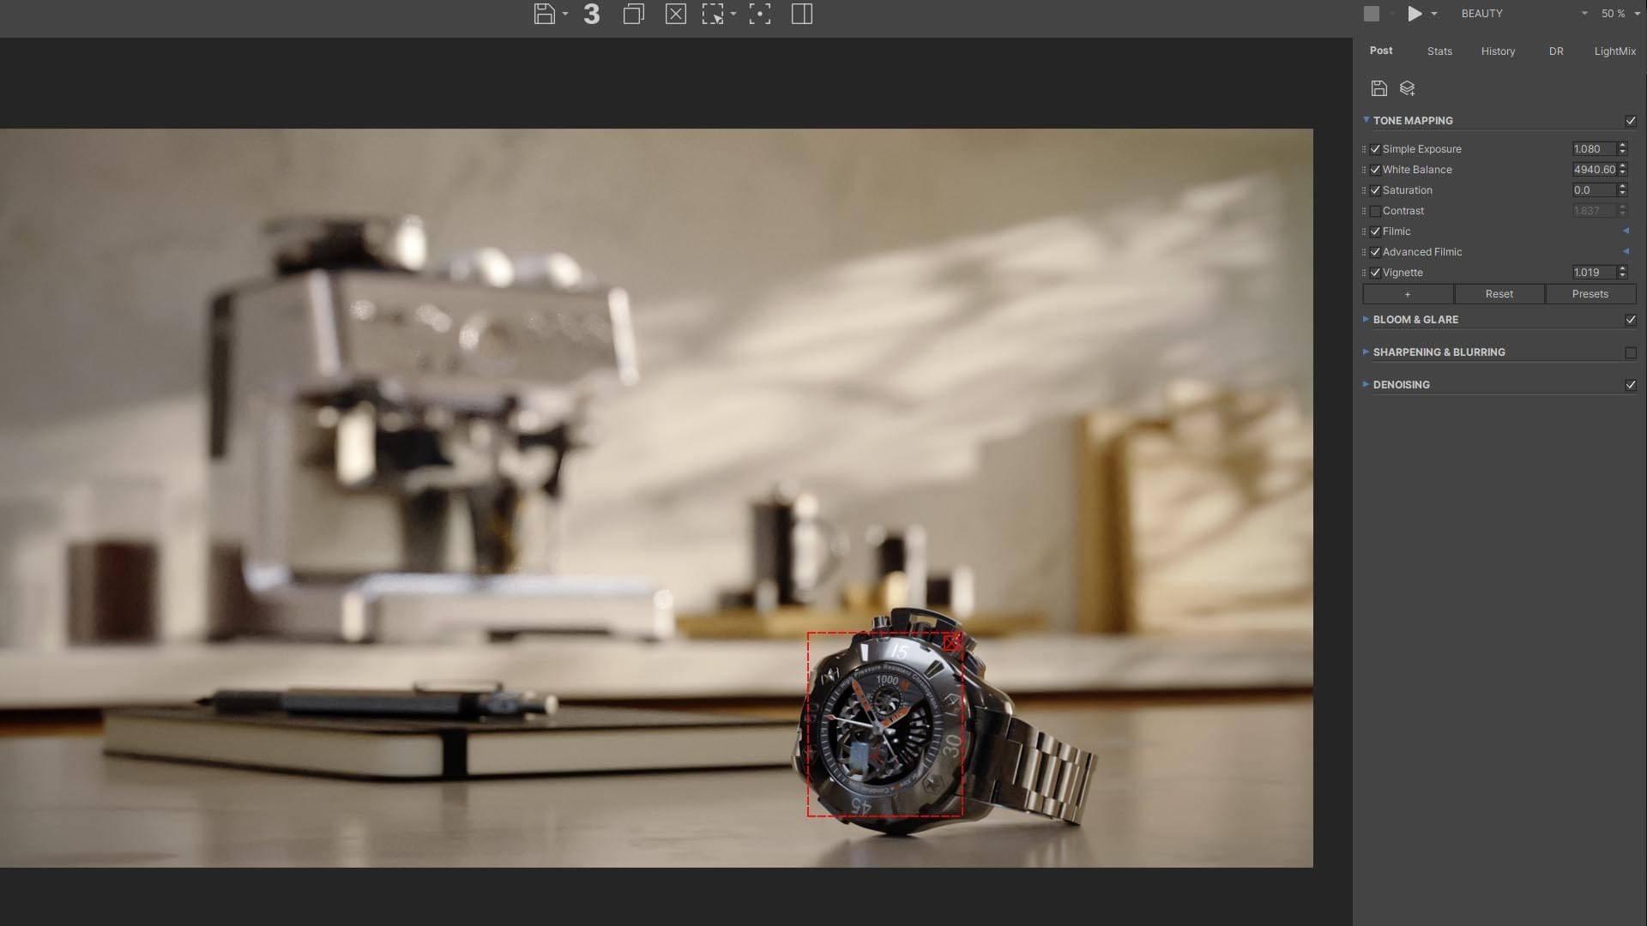1647x926 pixels.
Task: Open the History tab
Action: click(x=1498, y=51)
